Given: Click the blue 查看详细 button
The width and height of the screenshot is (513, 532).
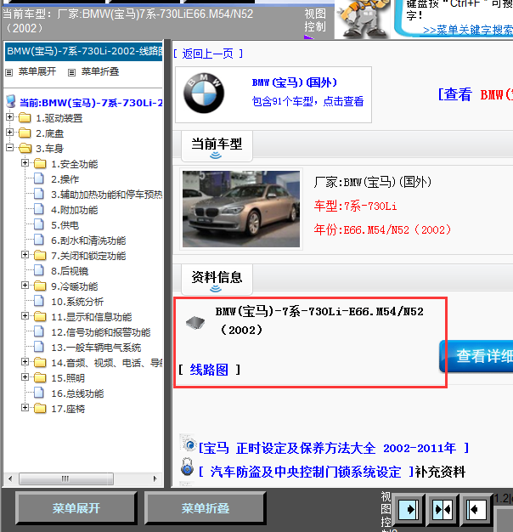Looking at the screenshot, I should [x=476, y=356].
